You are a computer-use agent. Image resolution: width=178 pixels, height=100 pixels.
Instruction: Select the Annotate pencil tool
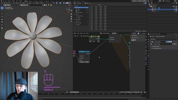(x=2, y=25)
